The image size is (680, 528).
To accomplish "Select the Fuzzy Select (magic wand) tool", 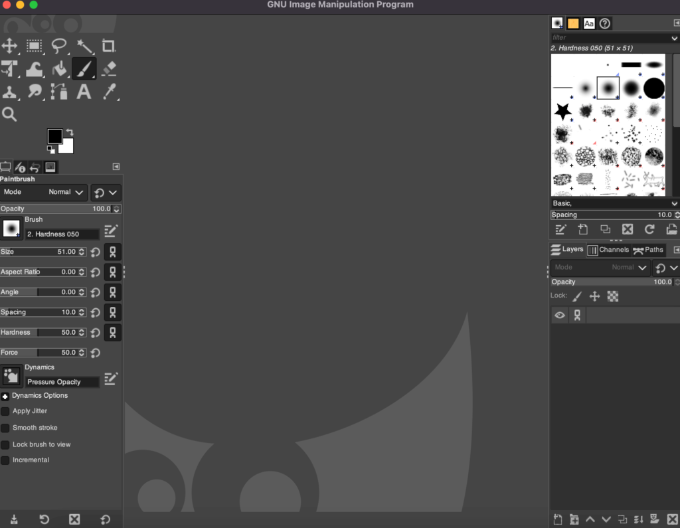I will [84, 46].
